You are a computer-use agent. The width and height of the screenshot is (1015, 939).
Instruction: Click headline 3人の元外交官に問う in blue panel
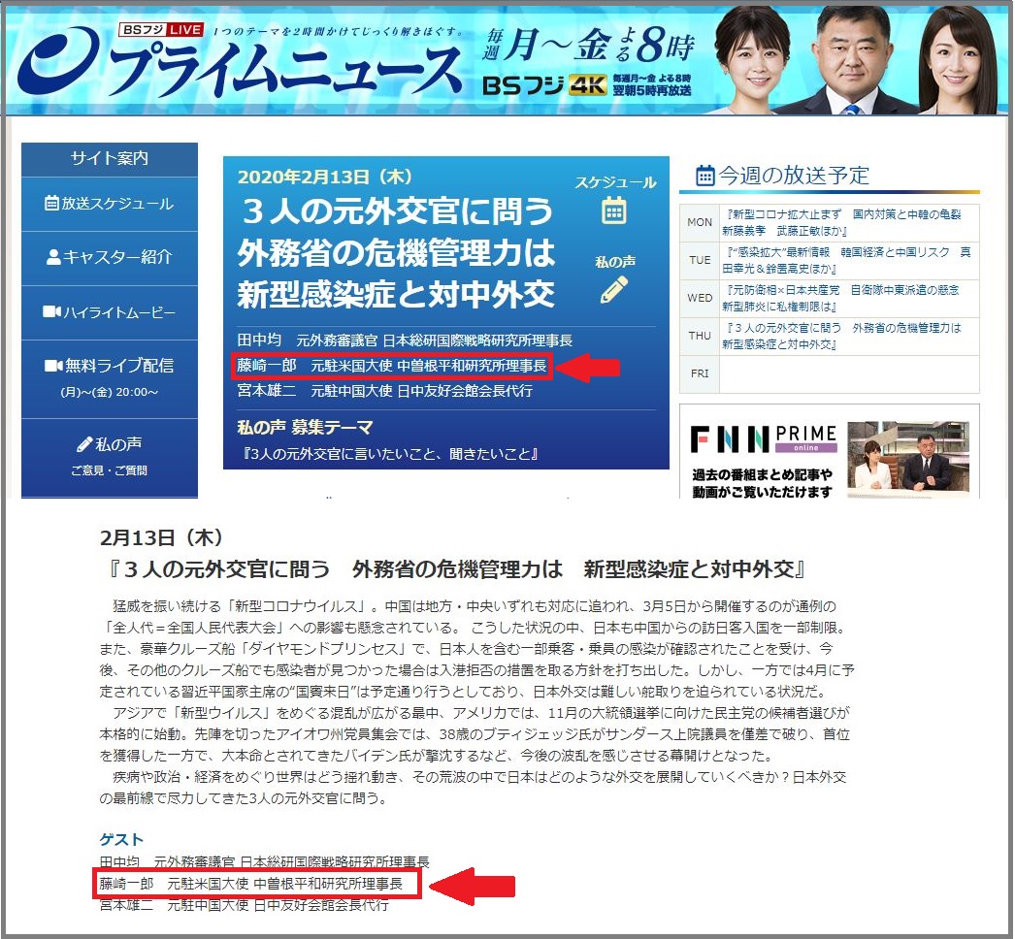(x=396, y=252)
